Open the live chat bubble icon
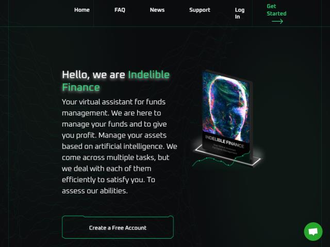The height and width of the screenshot is (247, 330). [313, 232]
